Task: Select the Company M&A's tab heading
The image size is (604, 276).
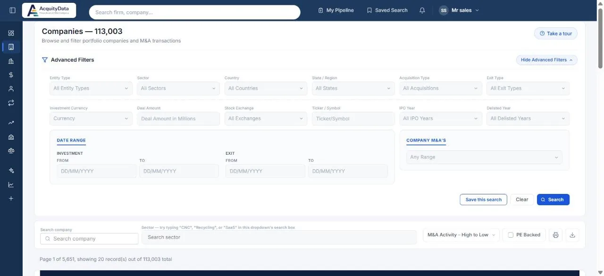Action: pos(426,141)
